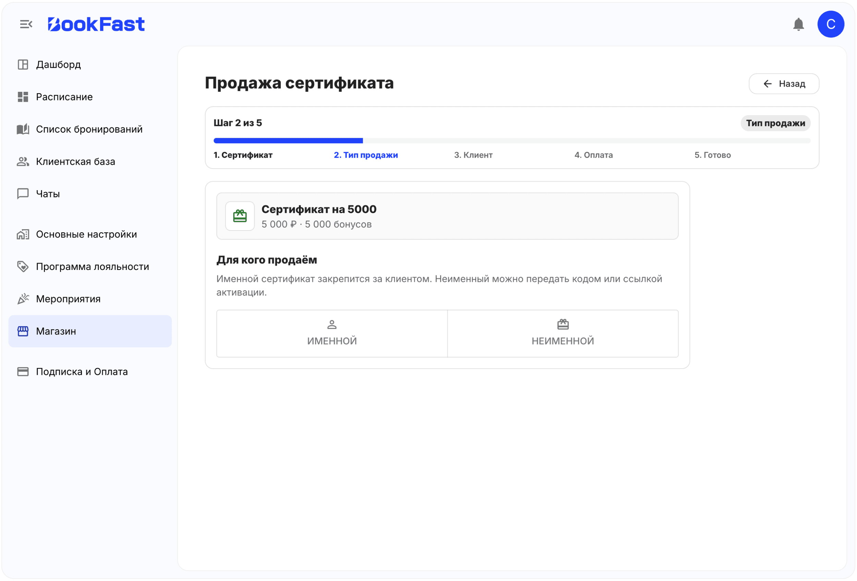Go back with the Назад button

tap(784, 84)
